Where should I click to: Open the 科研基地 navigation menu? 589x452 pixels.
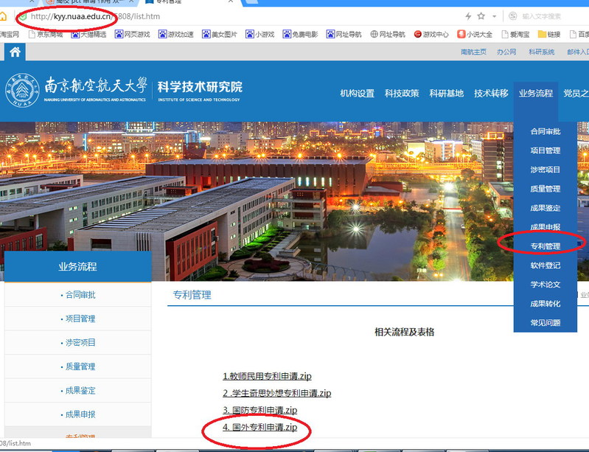pyautogui.click(x=446, y=93)
